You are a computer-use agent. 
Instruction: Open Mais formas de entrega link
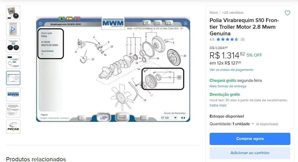tap(228, 86)
